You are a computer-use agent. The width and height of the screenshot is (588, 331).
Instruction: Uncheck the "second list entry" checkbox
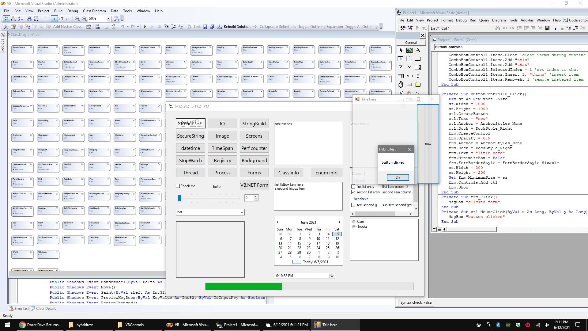click(x=353, y=192)
